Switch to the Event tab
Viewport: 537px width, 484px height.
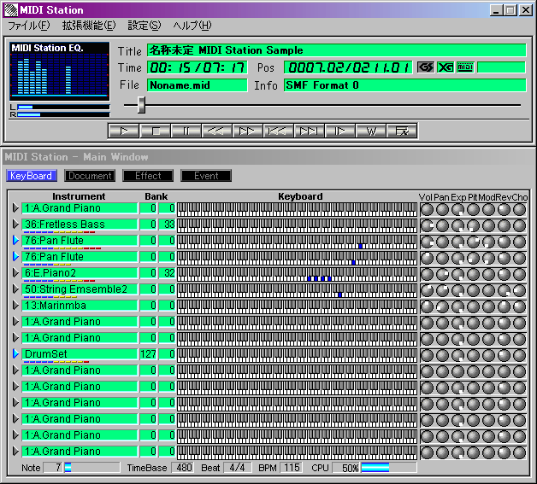pyautogui.click(x=206, y=176)
